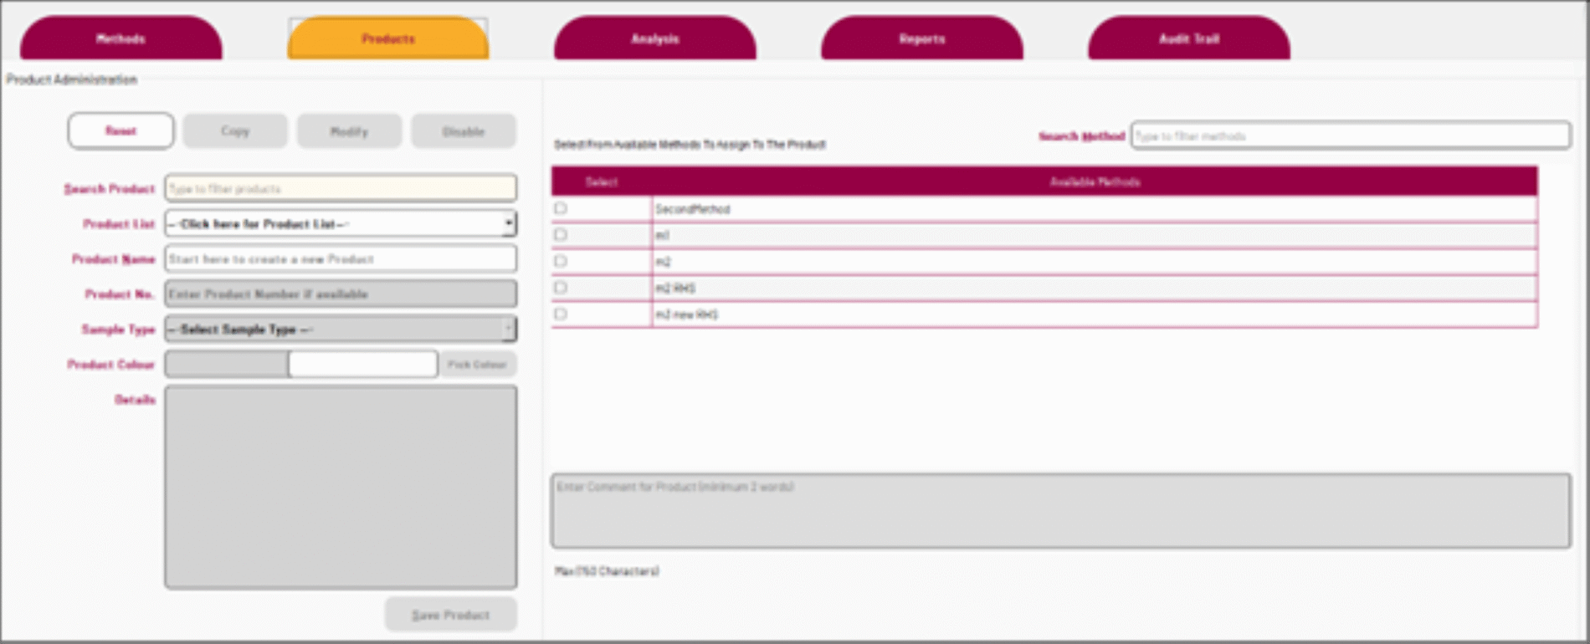Click the Copy button
Image resolution: width=1590 pixels, height=644 pixels.
tap(235, 131)
